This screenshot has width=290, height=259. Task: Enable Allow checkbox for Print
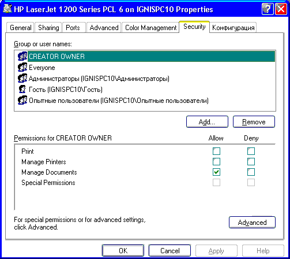click(x=216, y=151)
